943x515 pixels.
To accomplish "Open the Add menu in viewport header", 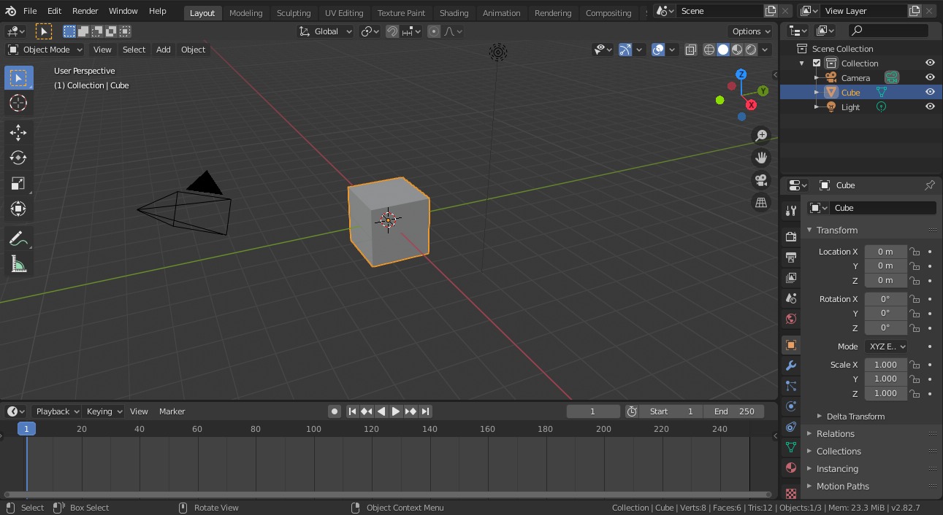I will click(163, 50).
